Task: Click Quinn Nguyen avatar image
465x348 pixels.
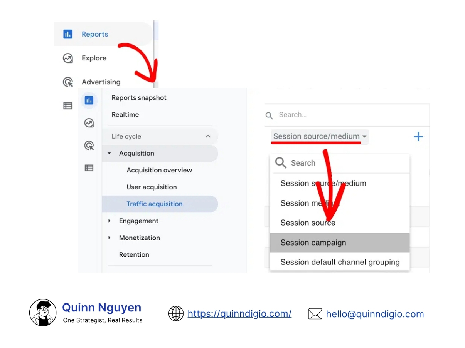Action: (x=43, y=313)
